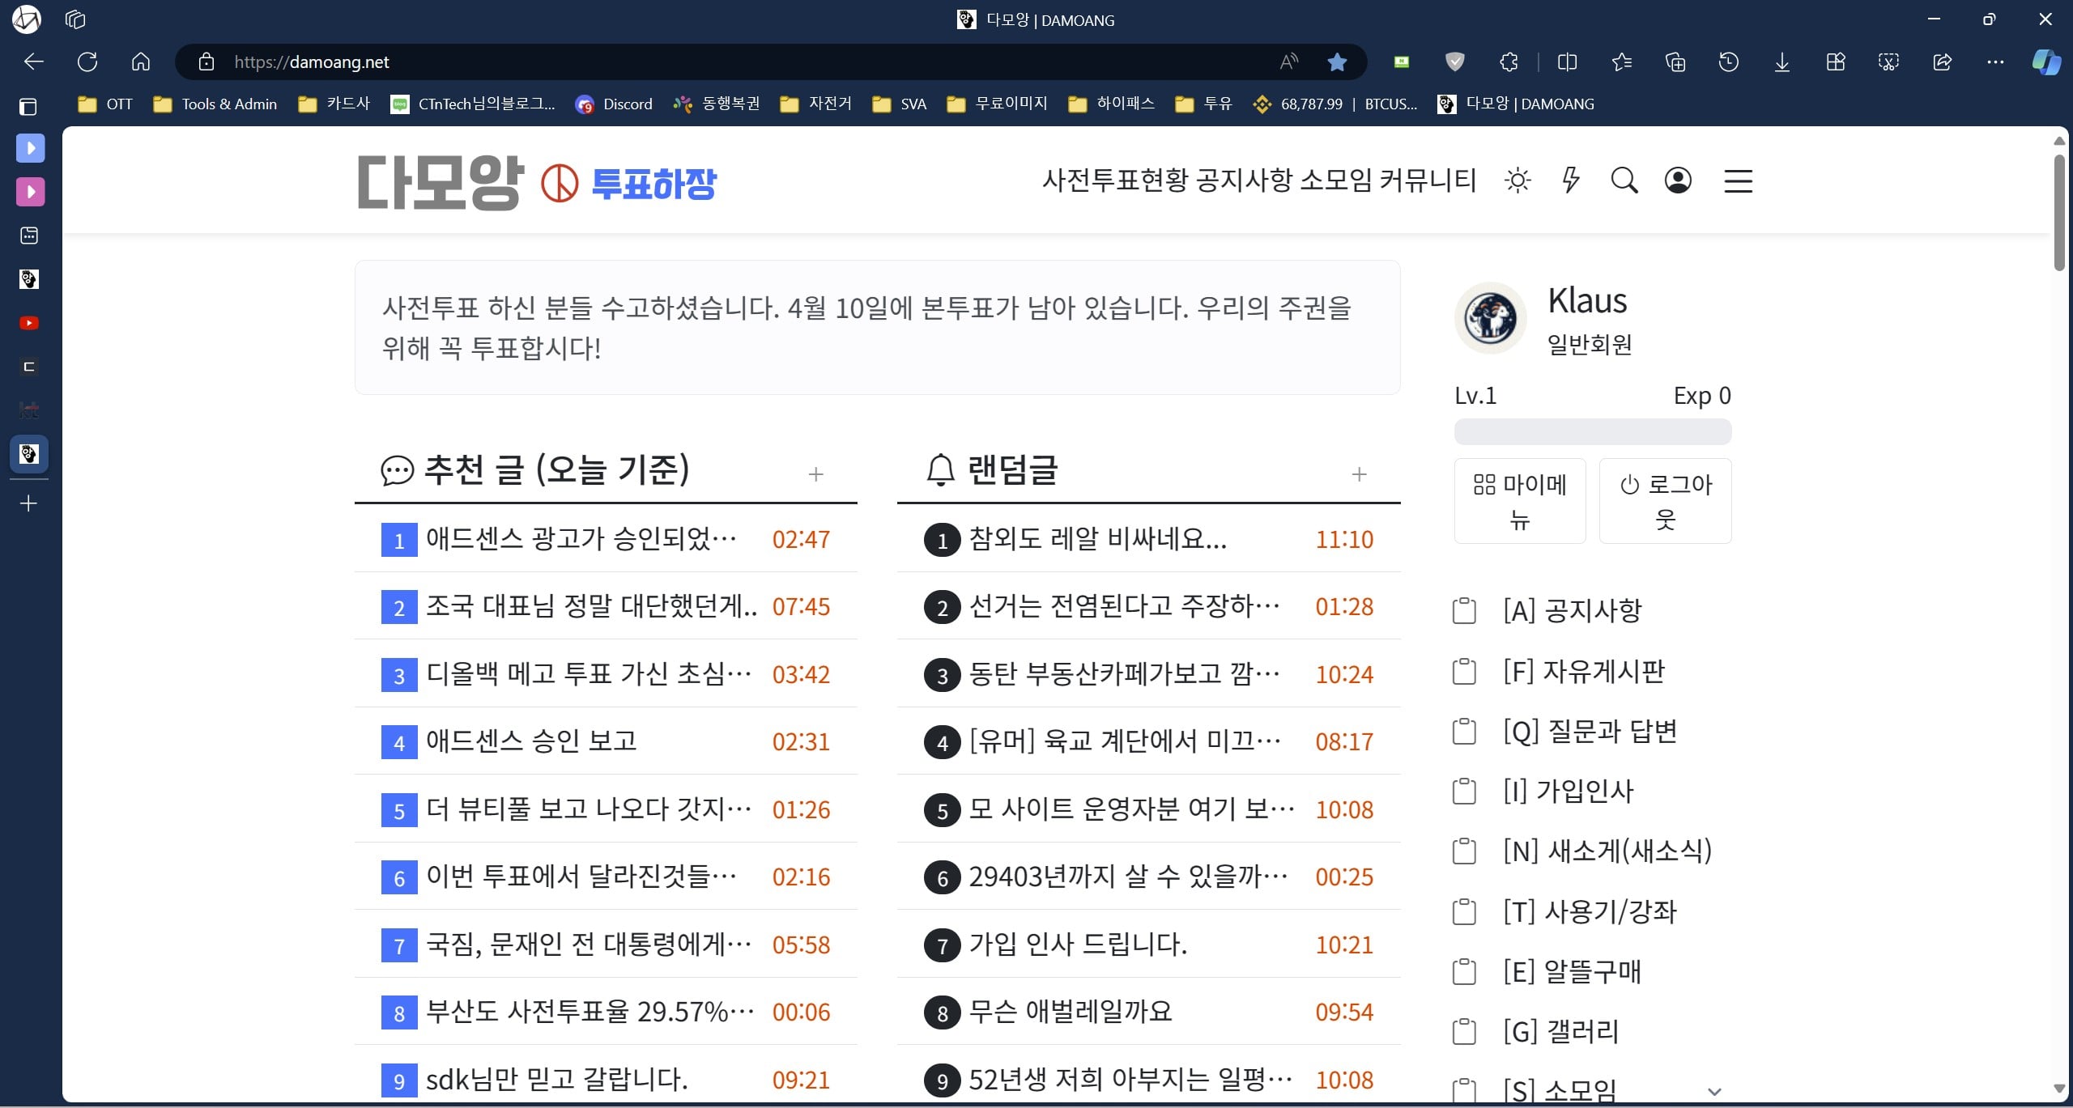Toggle the light/dark theme sun icon
This screenshot has width=2073, height=1108.
(x=1518, y=180)
